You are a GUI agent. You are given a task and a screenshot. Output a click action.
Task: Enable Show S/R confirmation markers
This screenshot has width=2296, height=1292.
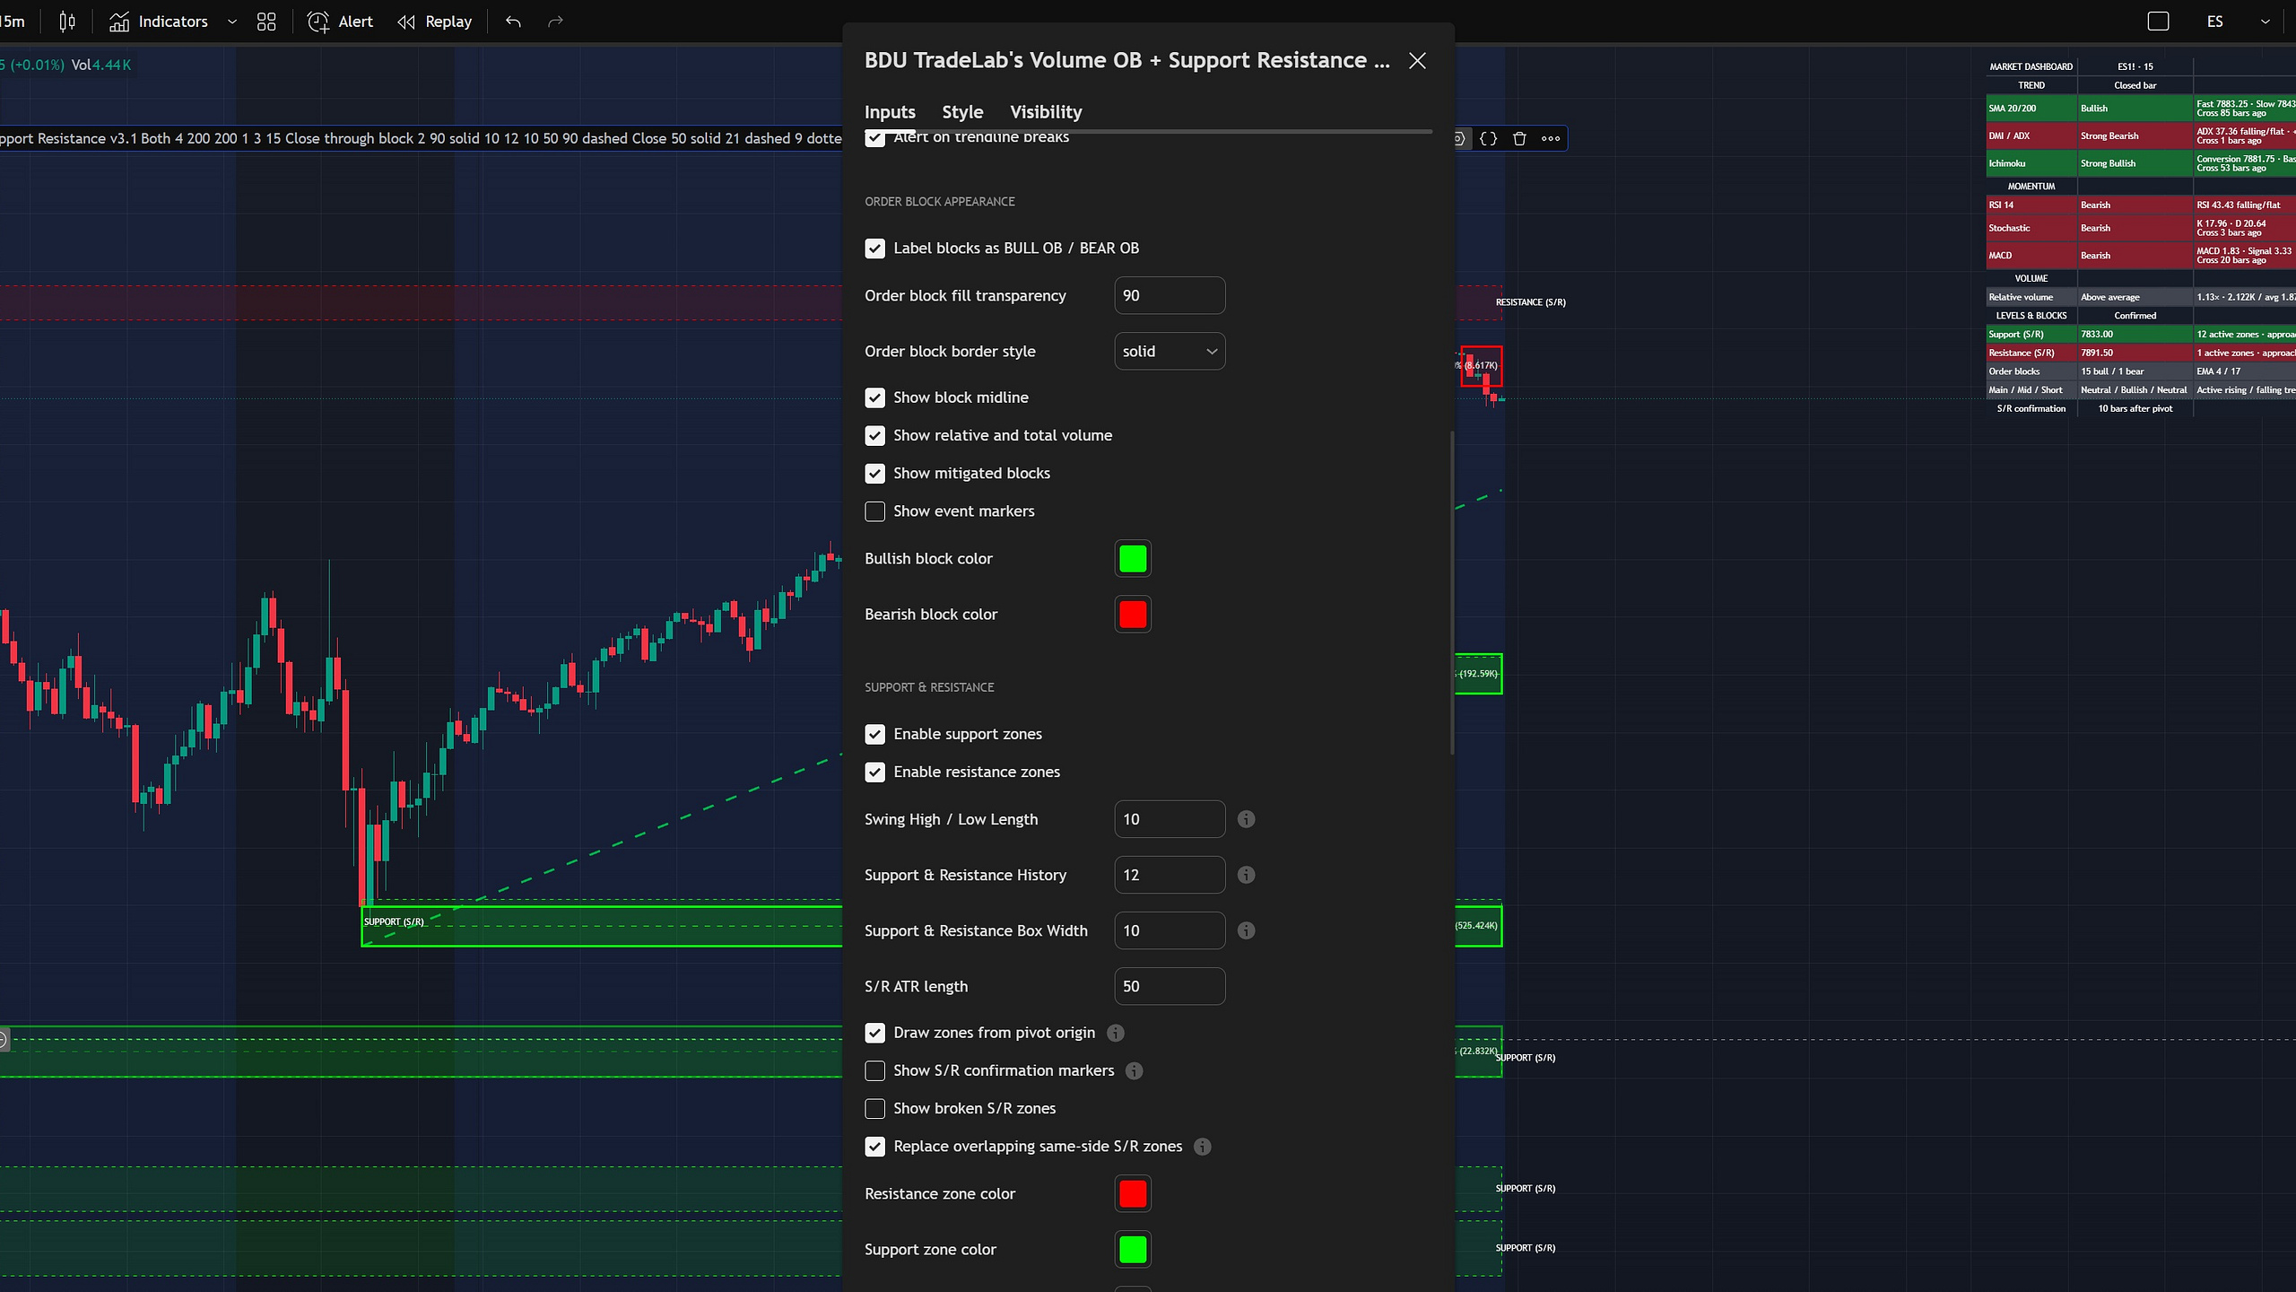tap(874, 1070)
